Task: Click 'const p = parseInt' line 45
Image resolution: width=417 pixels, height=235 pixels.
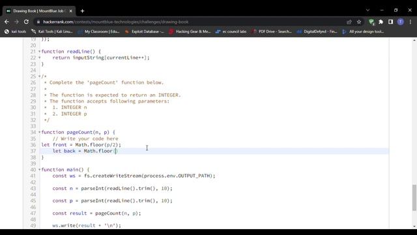Action: click(x=113, y=200)
